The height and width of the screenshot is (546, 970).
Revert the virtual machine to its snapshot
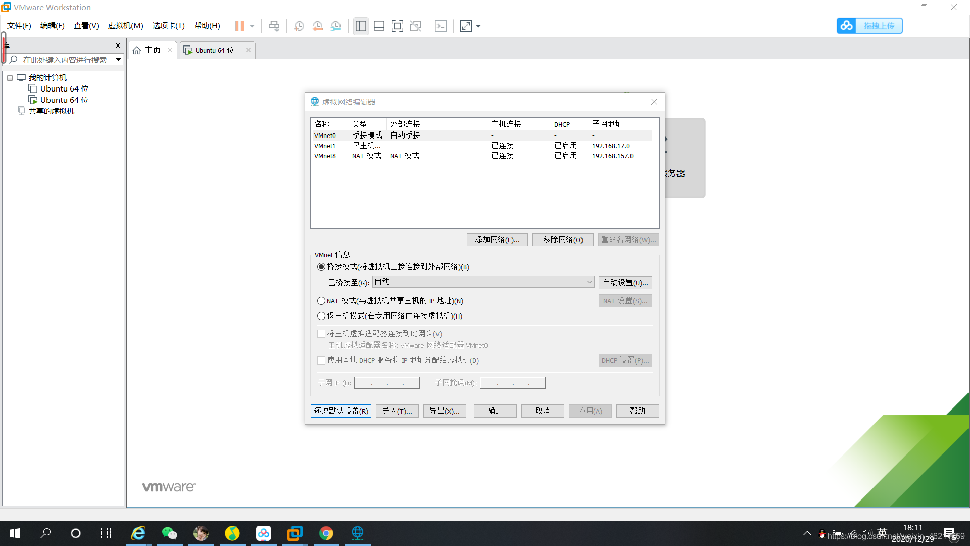click(318, 26)
